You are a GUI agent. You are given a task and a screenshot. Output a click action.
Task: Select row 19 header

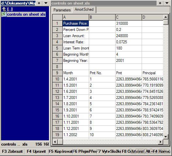click(x=57, y=135)
